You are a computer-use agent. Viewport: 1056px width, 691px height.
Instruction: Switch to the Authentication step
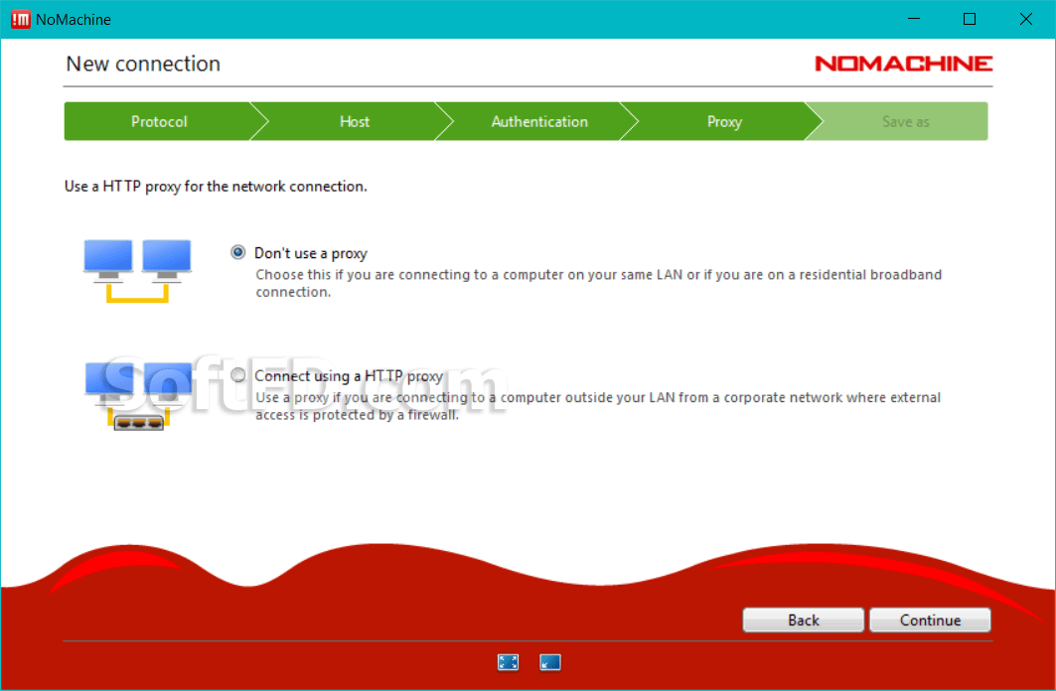538,122
